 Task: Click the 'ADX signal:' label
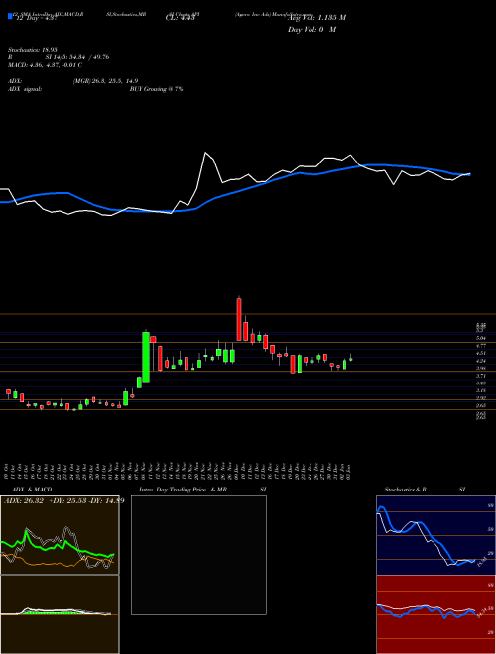25,89
